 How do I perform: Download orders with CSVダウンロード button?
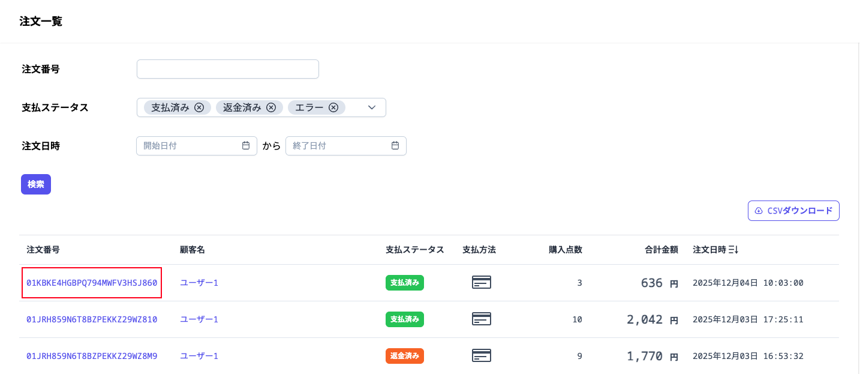(x=793, y=211)
